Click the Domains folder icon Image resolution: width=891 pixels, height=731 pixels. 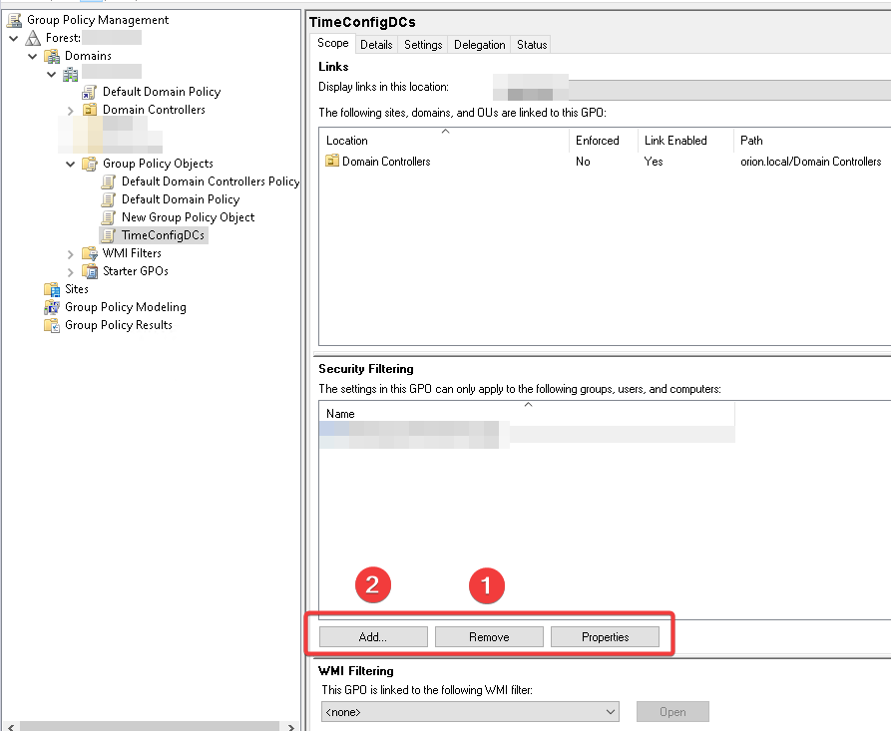[52, 56]
